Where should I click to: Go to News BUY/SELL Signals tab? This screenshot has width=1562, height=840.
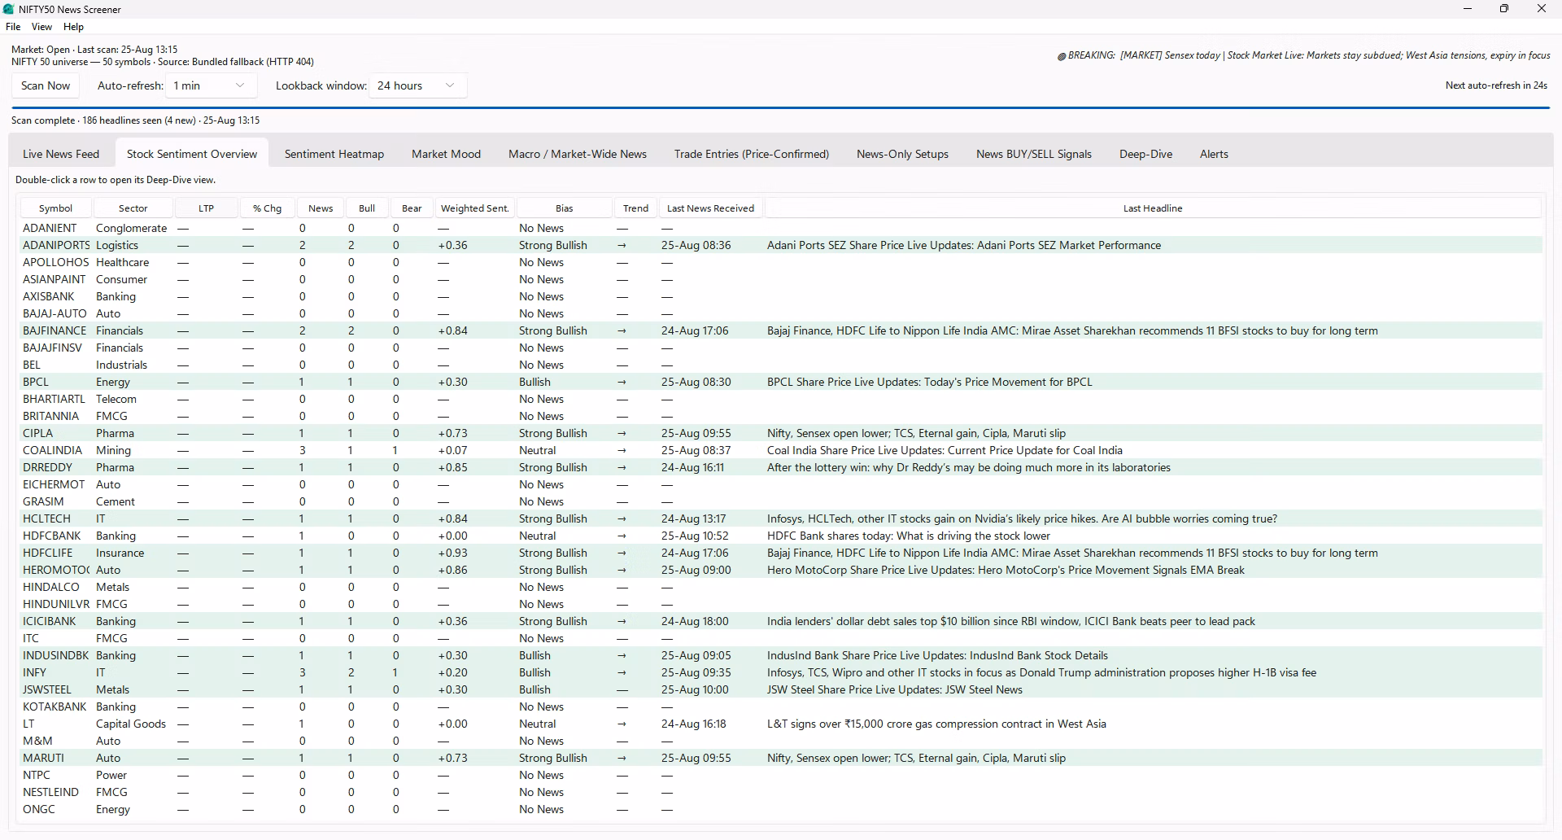coord(1034,154)
